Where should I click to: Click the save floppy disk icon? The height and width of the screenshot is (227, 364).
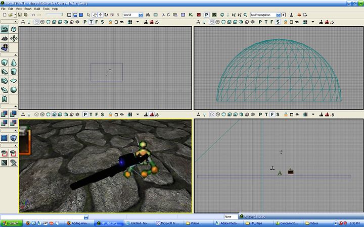pyautogui.click(x=20, y=15)
